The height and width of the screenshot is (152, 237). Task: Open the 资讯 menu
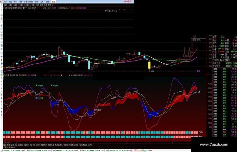[37, 2]
